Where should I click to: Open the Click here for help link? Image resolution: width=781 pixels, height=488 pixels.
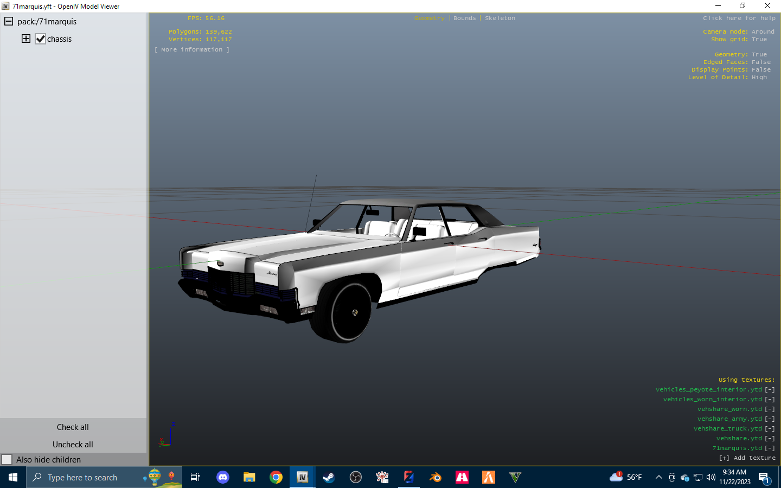(x=739, y=18)
